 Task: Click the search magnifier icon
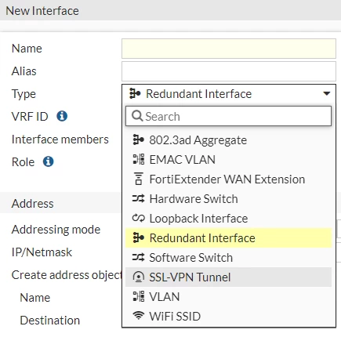pos(137,116)
